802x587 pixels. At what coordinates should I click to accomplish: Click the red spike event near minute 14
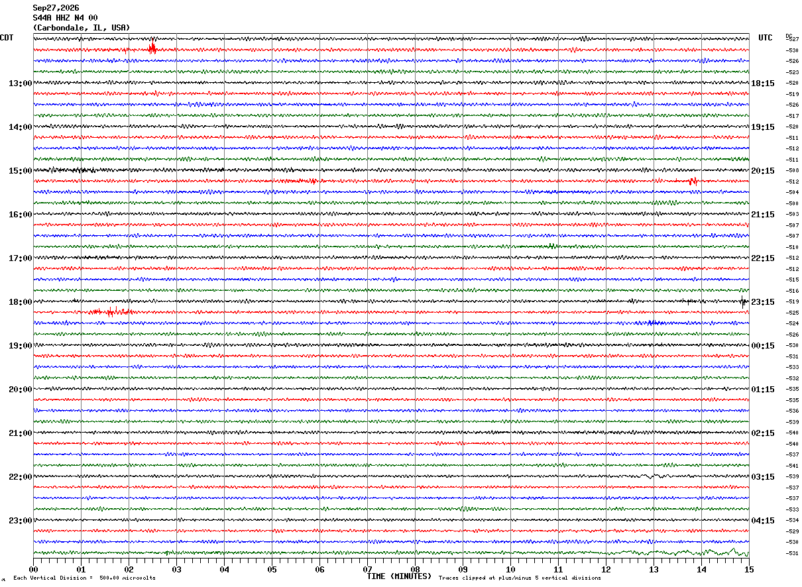(x=693, y=181)
